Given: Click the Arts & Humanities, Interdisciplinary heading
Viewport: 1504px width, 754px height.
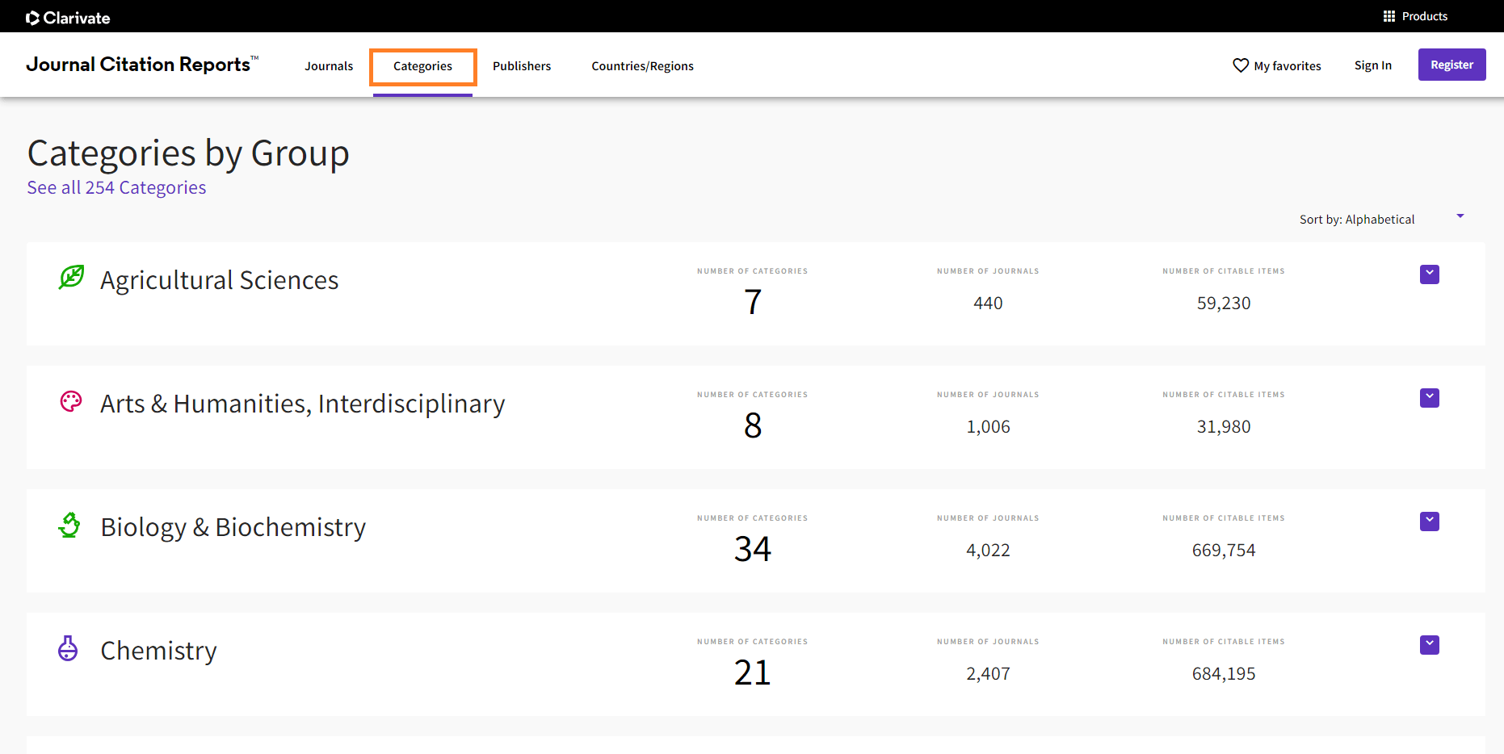Looking at the screenshot, I should click(303, 404).
